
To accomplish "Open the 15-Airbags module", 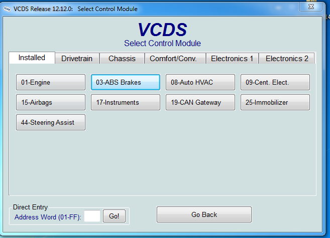I will pyautogui.click(x=51, y=102).
